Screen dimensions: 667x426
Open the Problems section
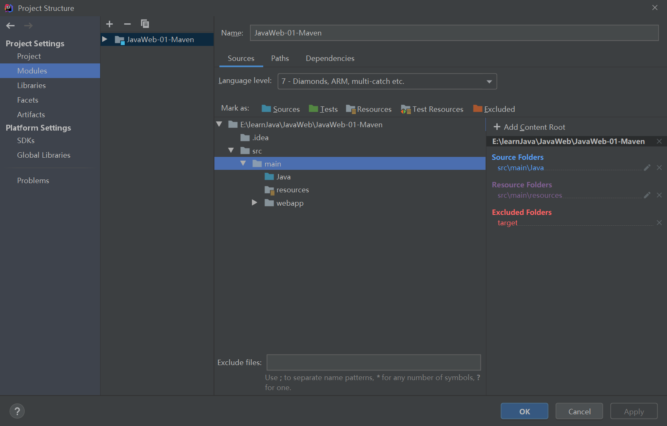(33, 181)
